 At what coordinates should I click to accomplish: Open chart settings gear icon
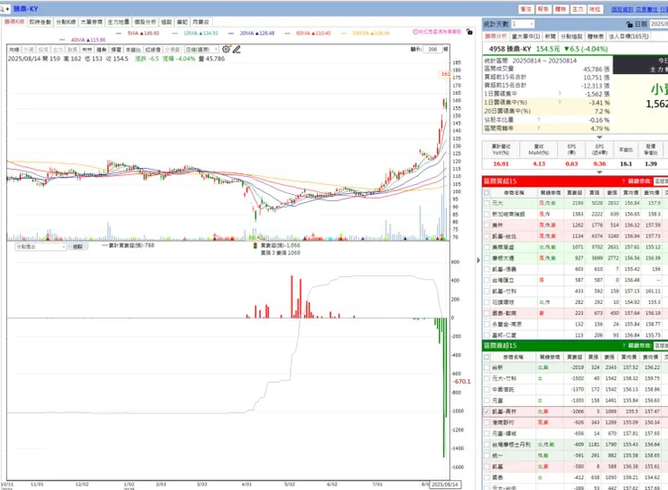pyautogui.click(x=227, y=50)
